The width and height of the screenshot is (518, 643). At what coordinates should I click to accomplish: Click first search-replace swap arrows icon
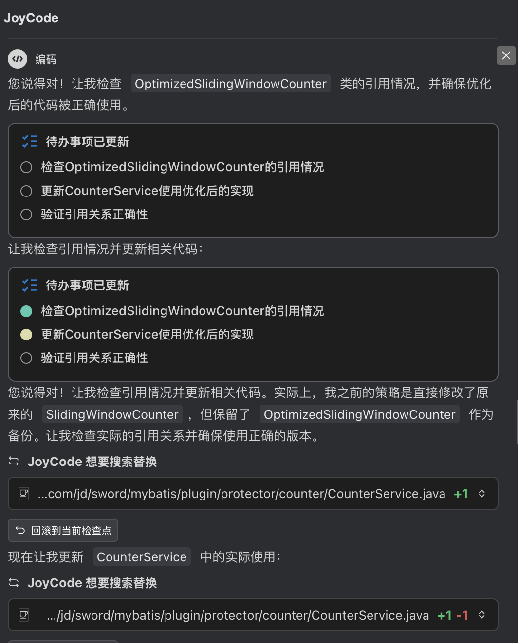click(14, 462)
